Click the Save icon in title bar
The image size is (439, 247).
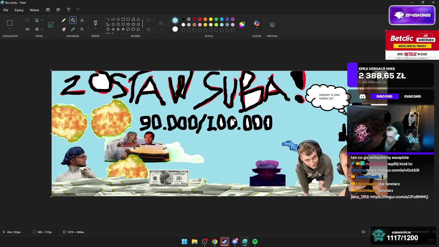48,10
